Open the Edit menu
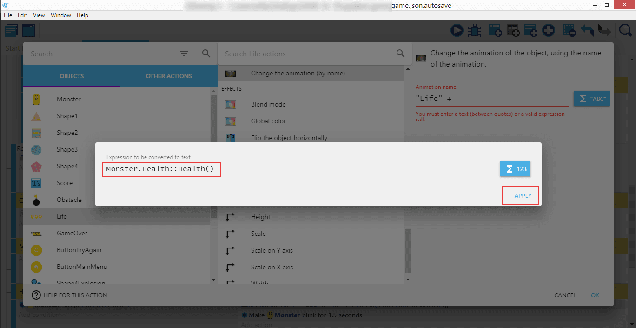This screenshot has height=328, width=636. pyautogui.click(x=22, y=15)
